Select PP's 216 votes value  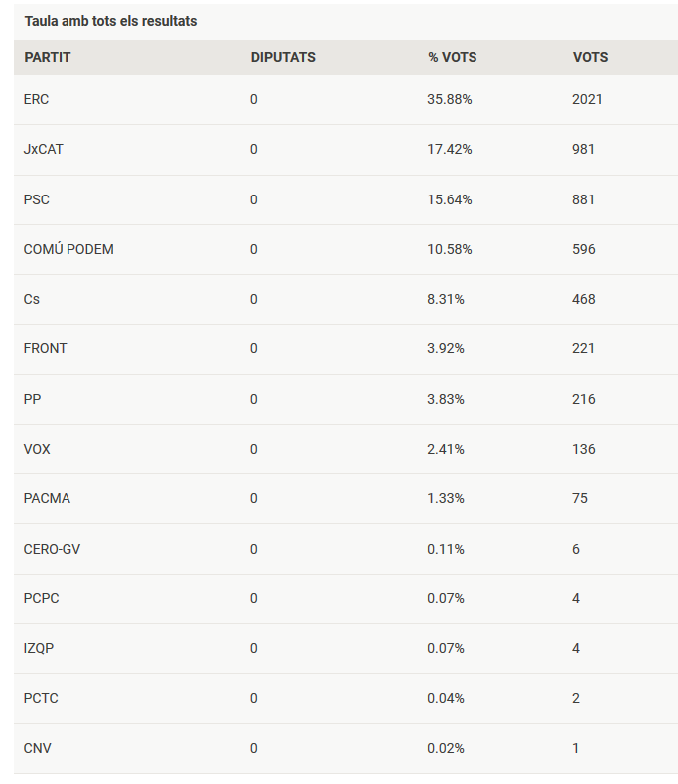pyautogui.click(x=583, y=399)
